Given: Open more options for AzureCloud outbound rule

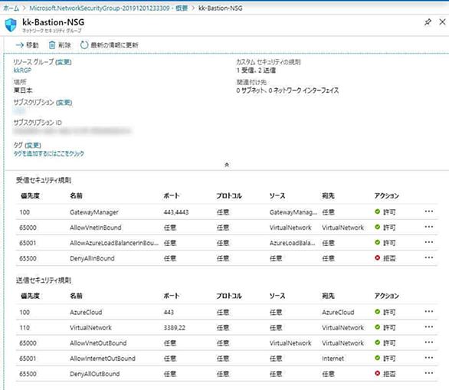Looking at the screenshot, I should [x=428, y=312].
